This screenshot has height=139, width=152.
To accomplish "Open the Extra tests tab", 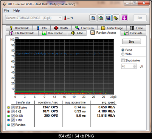I will click(133, 33).
